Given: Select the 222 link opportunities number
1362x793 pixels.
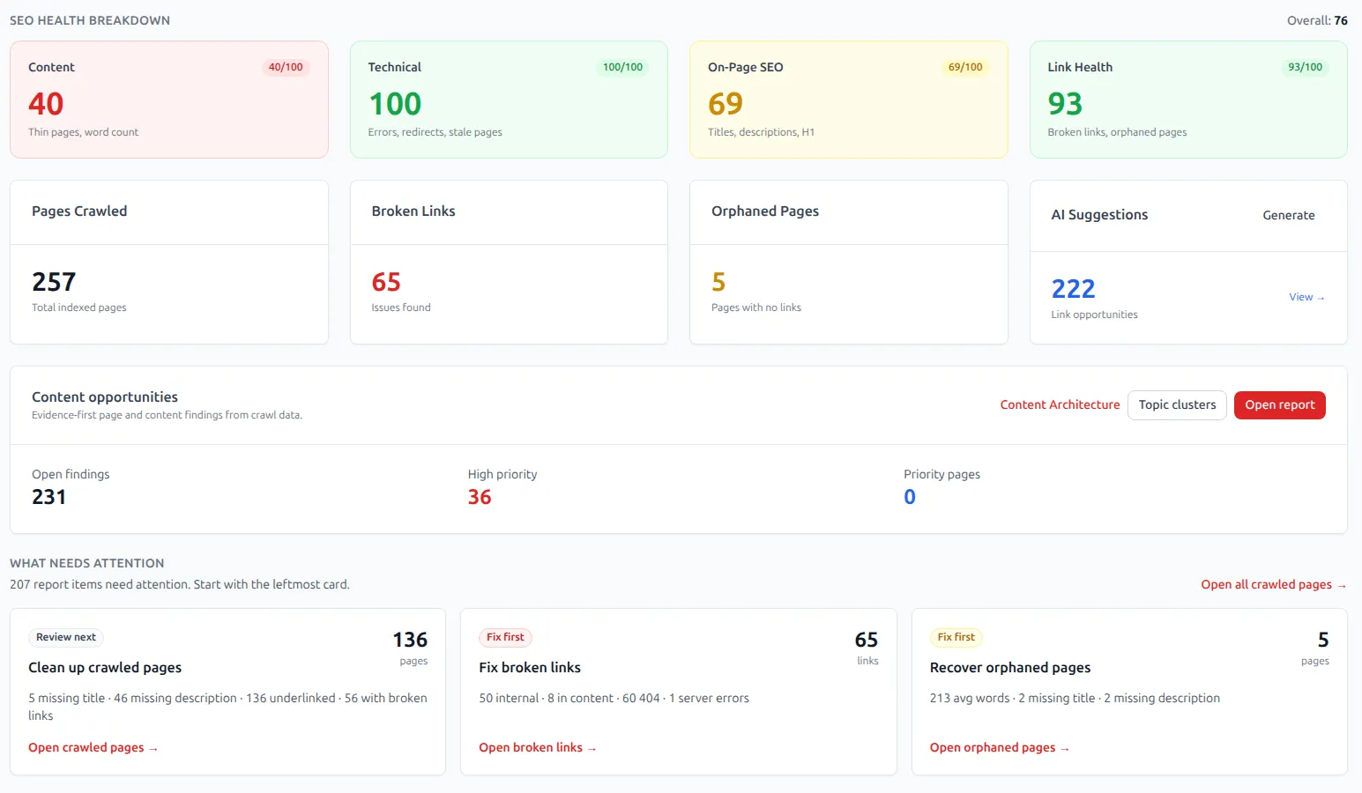Looking at the screenshot, I should (x=1073, y=289).
